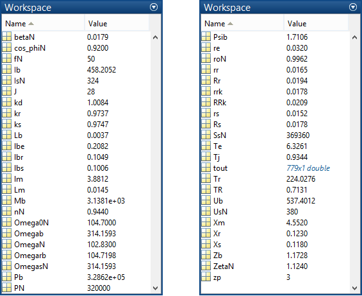Click the tout variable array icon

(x=206, y=168)
